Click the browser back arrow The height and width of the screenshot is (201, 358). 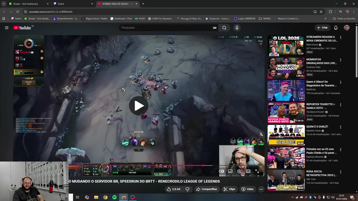[x=4, y=12]
